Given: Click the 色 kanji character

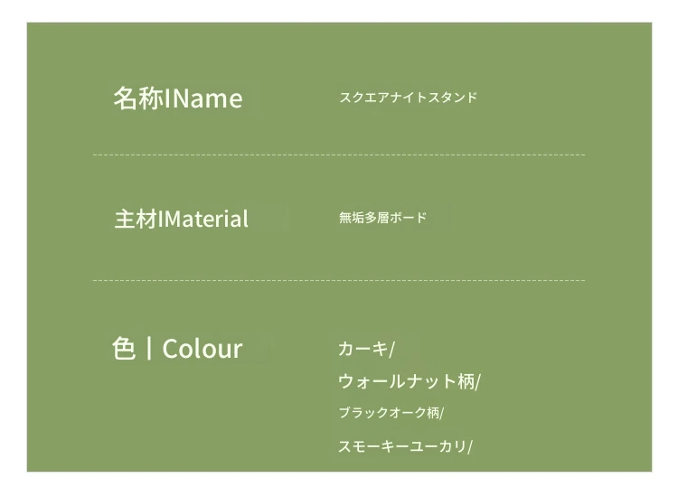Looking at the screenshot, I should (x=124, y=348).
